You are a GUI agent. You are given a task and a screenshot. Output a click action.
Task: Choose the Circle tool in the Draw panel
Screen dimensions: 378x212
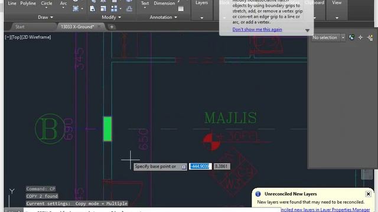pos(46,3)
